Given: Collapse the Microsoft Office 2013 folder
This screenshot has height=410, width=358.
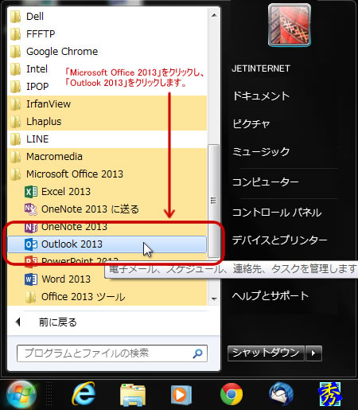Looking at the screenshot, I should coord(107,174).
